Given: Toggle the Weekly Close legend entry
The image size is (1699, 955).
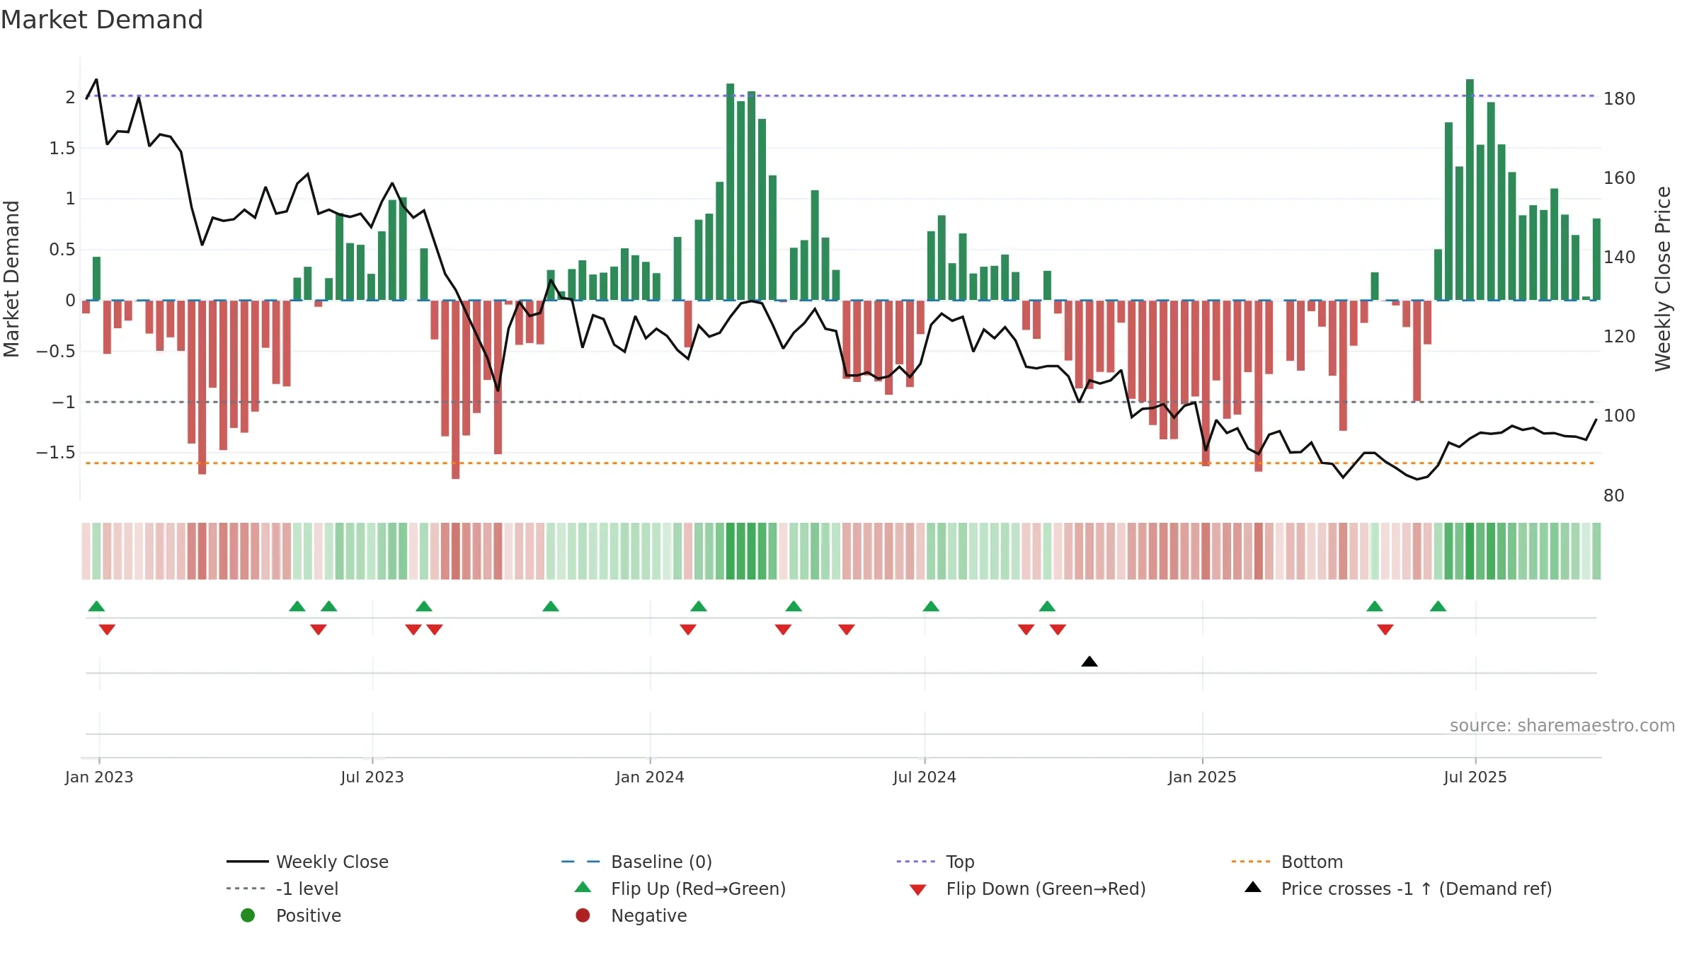Looking at the screenshot, I should (x=307, y=862).
